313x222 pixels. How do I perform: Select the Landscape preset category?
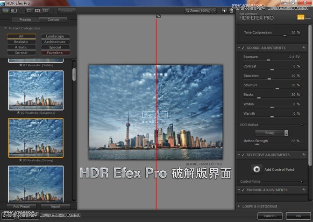[x=55, y=36]
